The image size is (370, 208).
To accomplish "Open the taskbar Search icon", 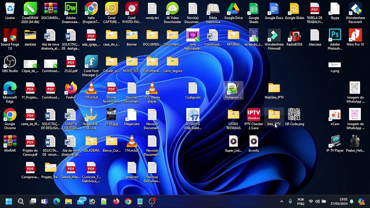I will (21, 201).
